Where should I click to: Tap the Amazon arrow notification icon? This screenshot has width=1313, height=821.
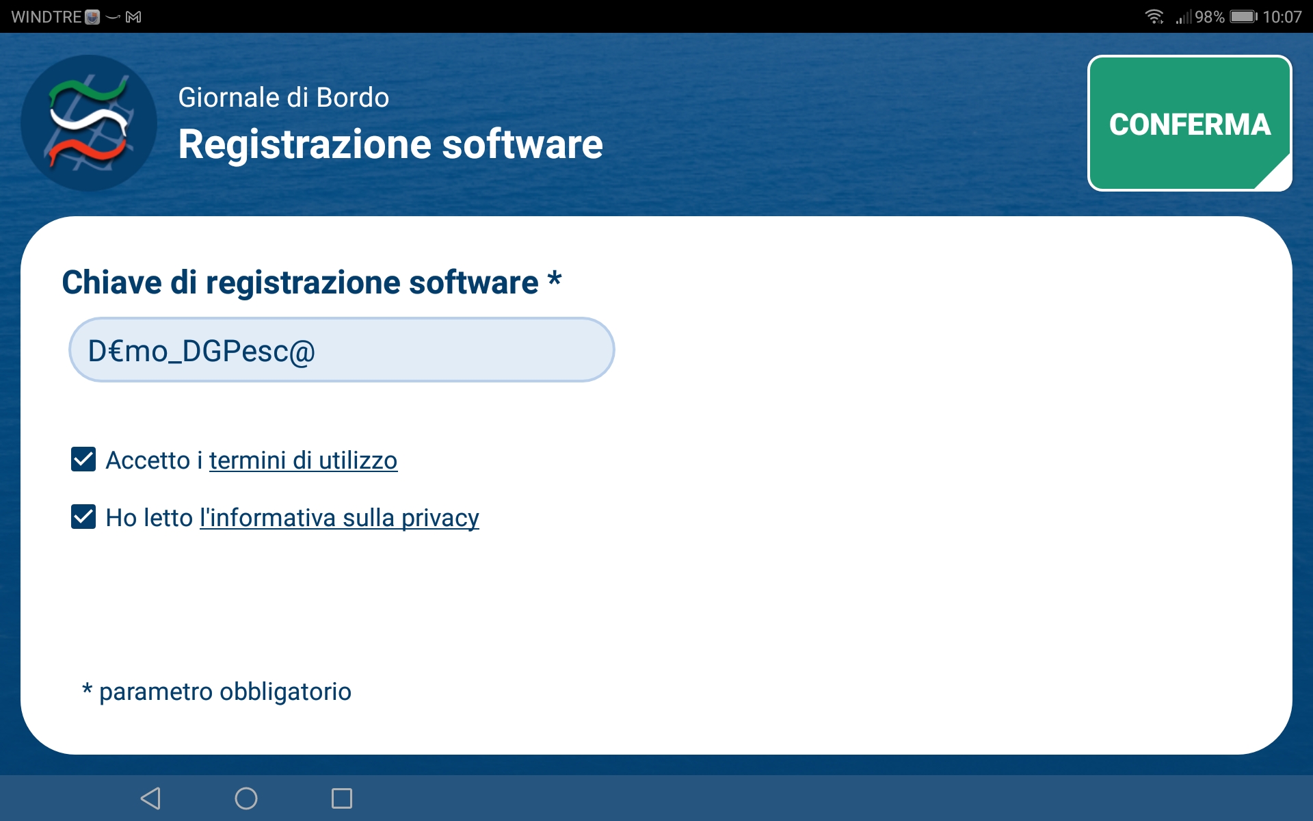coord(113,17)
